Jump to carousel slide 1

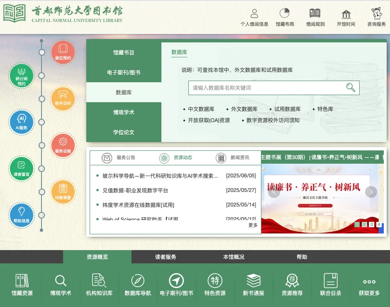tap(357, 224)
